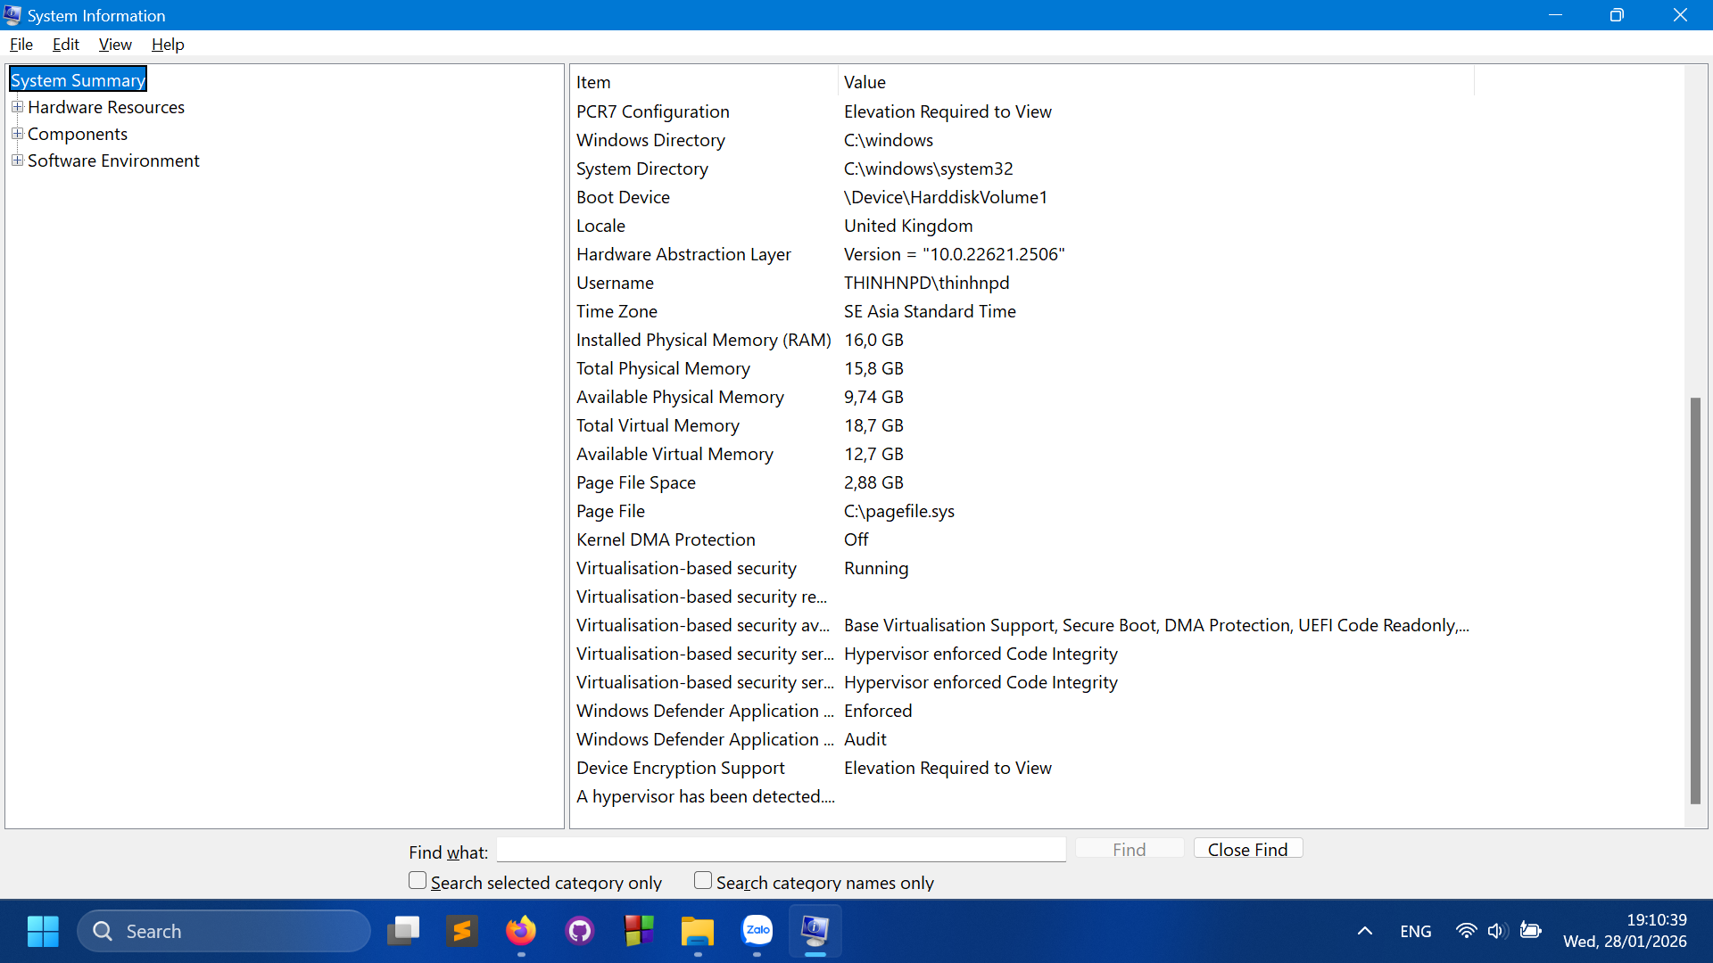Open Task View on taskbar
The image size is (1713, 963).
[x=403, y=931]
